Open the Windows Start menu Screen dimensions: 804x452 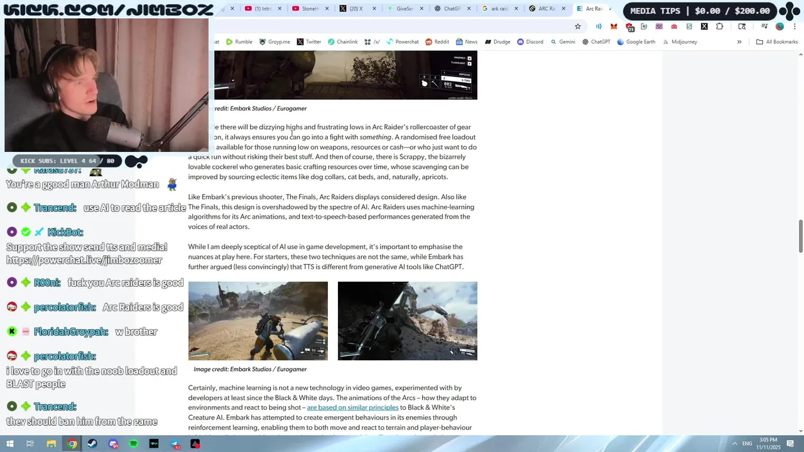click(9, 444)
